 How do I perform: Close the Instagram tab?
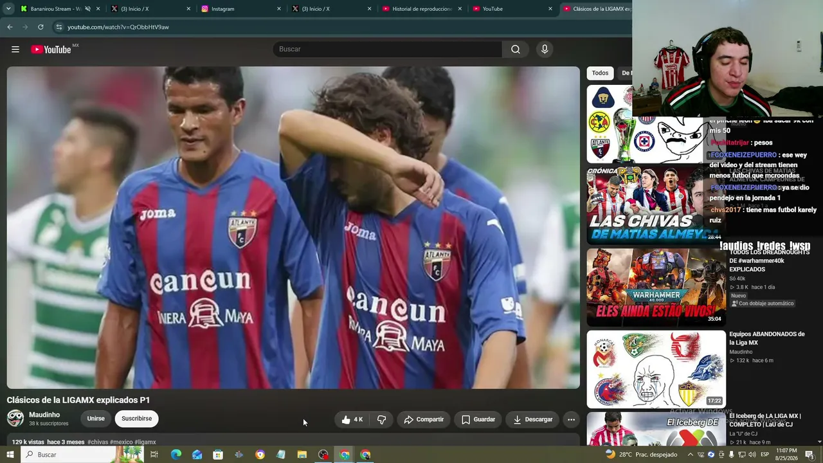pyautogui.click(x=279, y=9)
